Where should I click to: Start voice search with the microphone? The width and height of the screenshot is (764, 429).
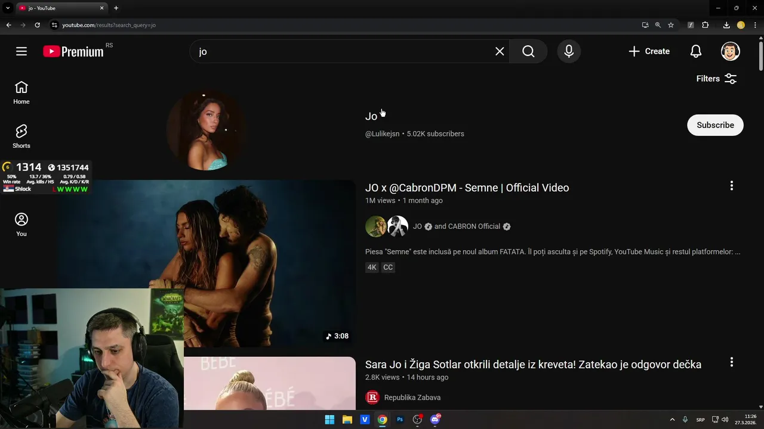[x=569, y=51]
